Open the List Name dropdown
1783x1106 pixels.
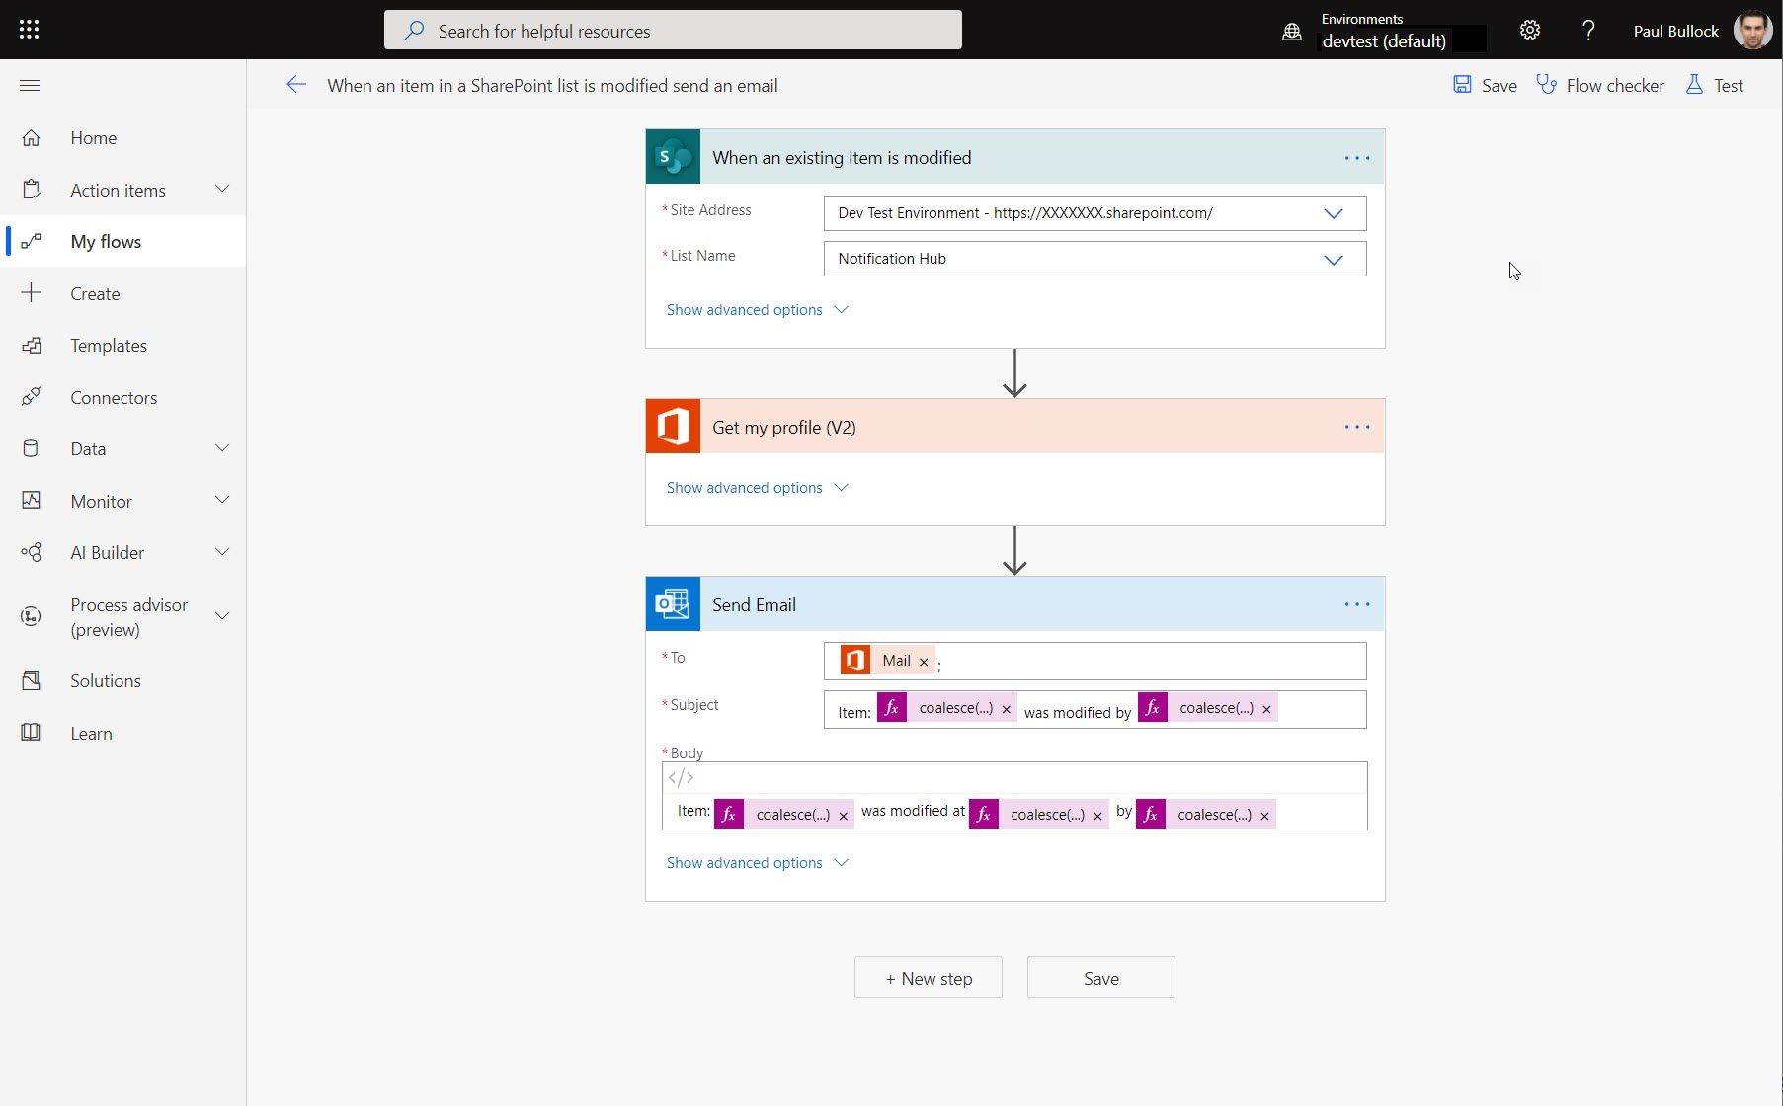(1333, 259)
